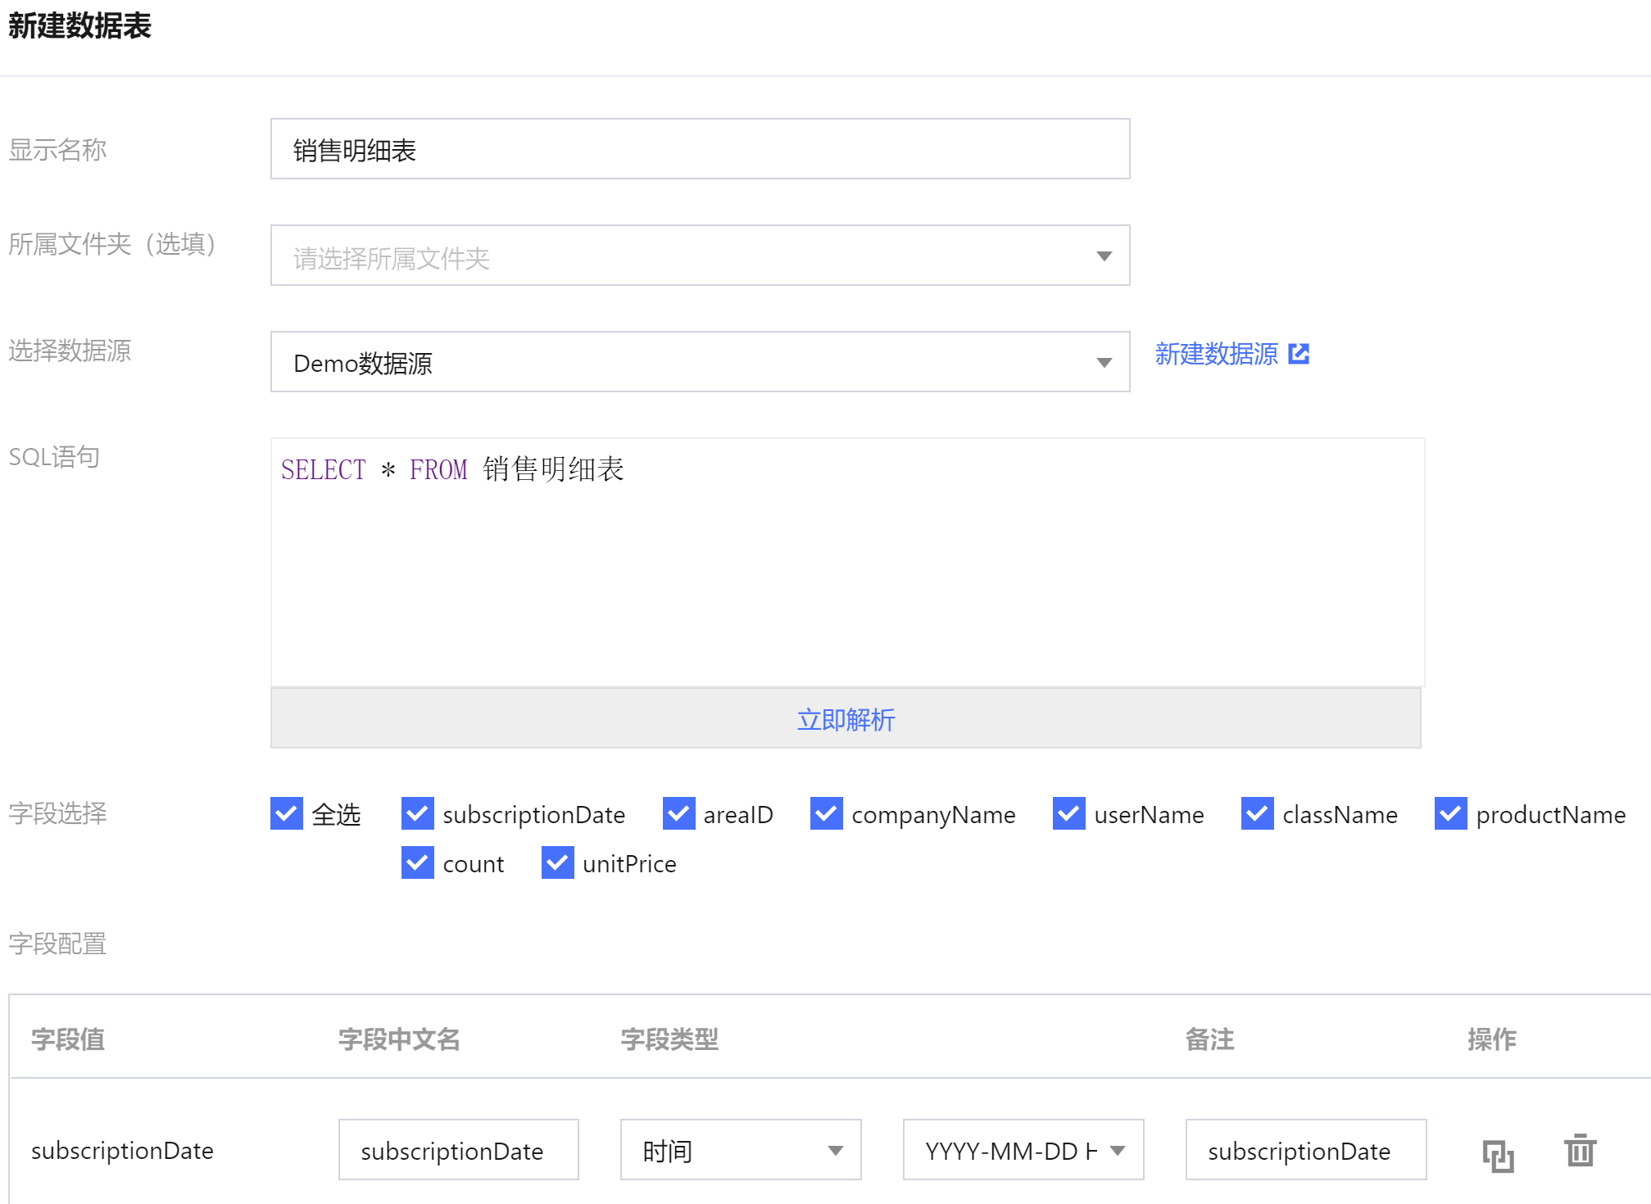Click inside the SQL语句 editor
Image resolution: width=1651 pixels, height=1204 pixels.
(847, 565)
